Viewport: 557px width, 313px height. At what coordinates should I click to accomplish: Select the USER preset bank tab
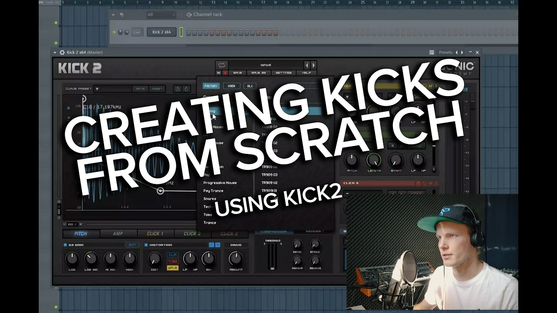232,86
